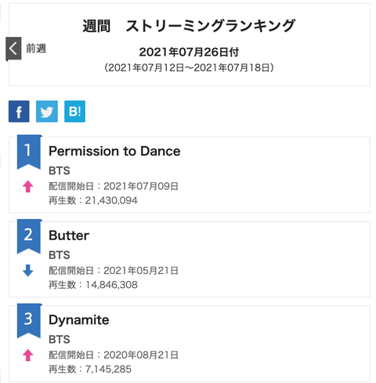Click blue down arrow under rank 2
This screenshot has height=383, width=376.
click(x=28, y=271)
